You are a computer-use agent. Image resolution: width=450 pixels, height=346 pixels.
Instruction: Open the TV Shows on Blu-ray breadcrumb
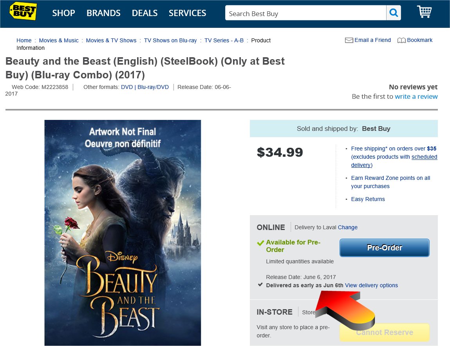point(170,40)
